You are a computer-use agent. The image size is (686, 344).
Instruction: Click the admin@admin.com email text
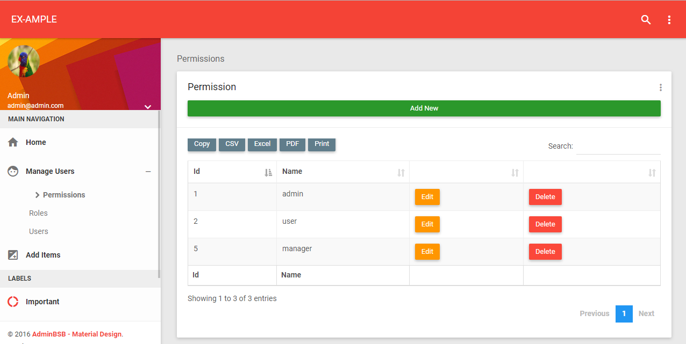pyautogui.click(x=35, y=106)
